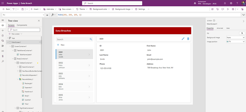Screen dimensions: 246x112
Task: Expand the App node in tree
Action: [x=7, y=38]
